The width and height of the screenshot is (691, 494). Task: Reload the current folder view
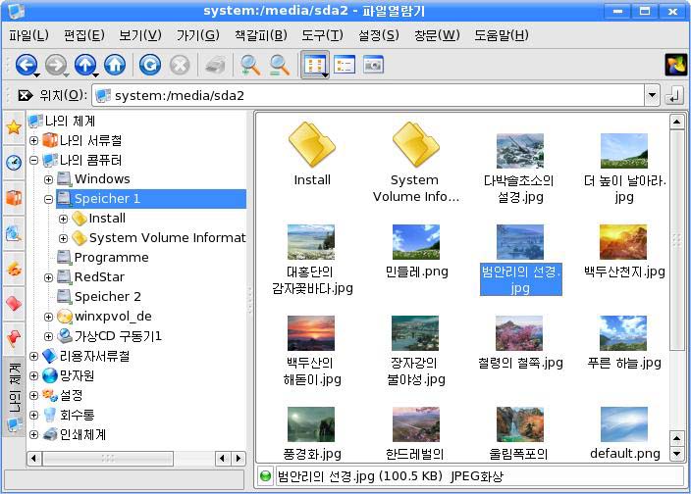pyautogui.click(x=150, y=65)
